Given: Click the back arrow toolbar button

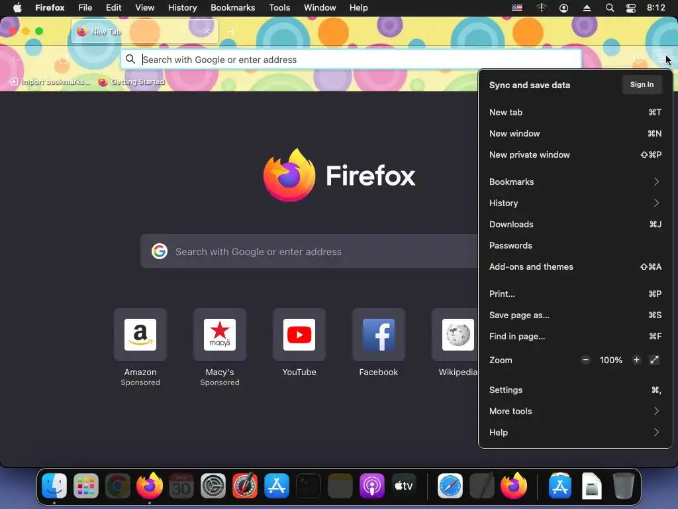Looking at the screenshot, I should point(16,59).
